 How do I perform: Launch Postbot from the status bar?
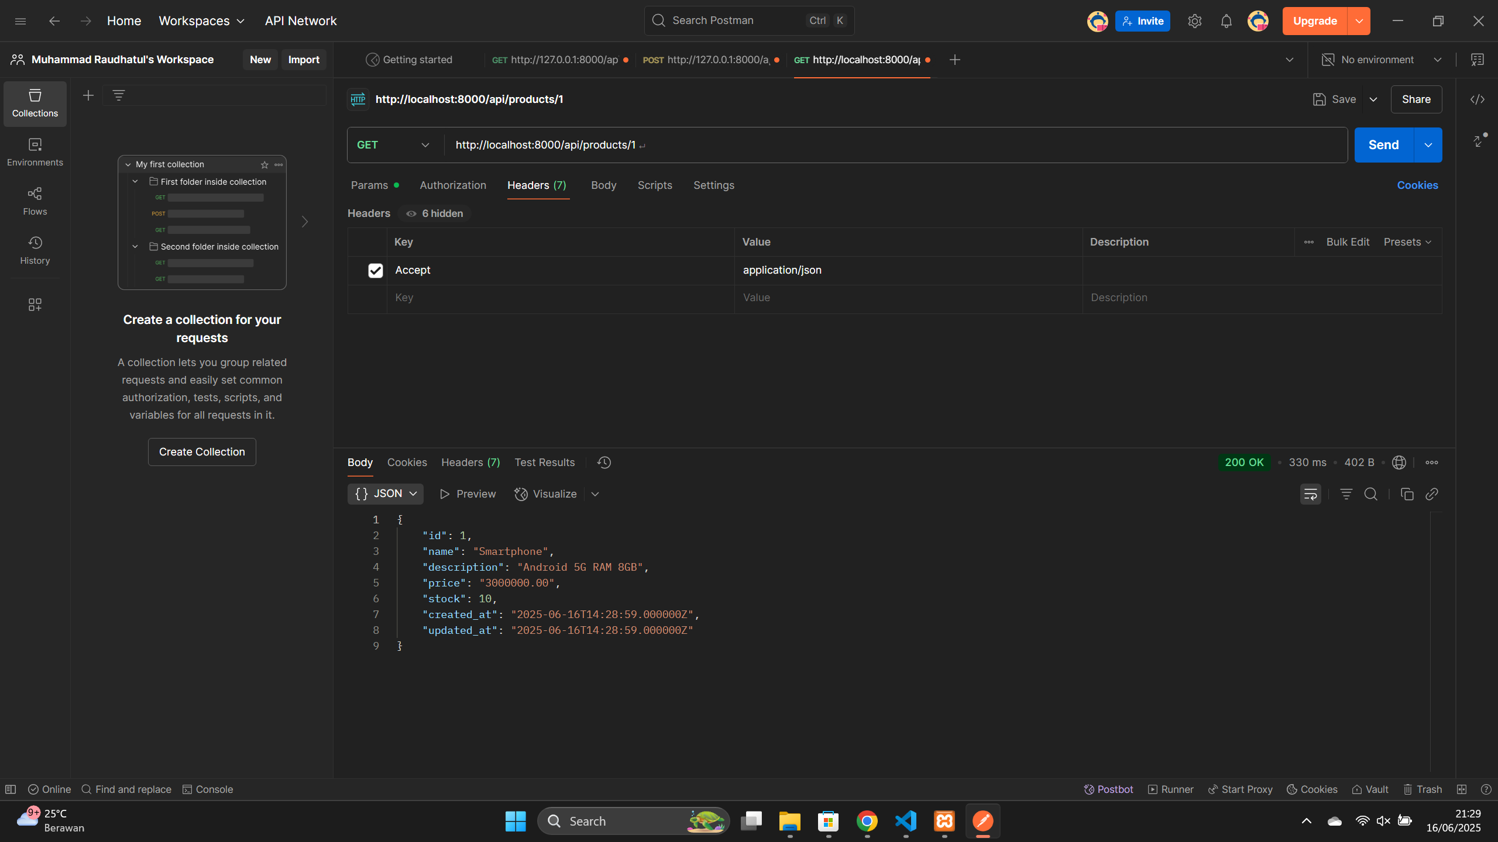point(1108,789)
